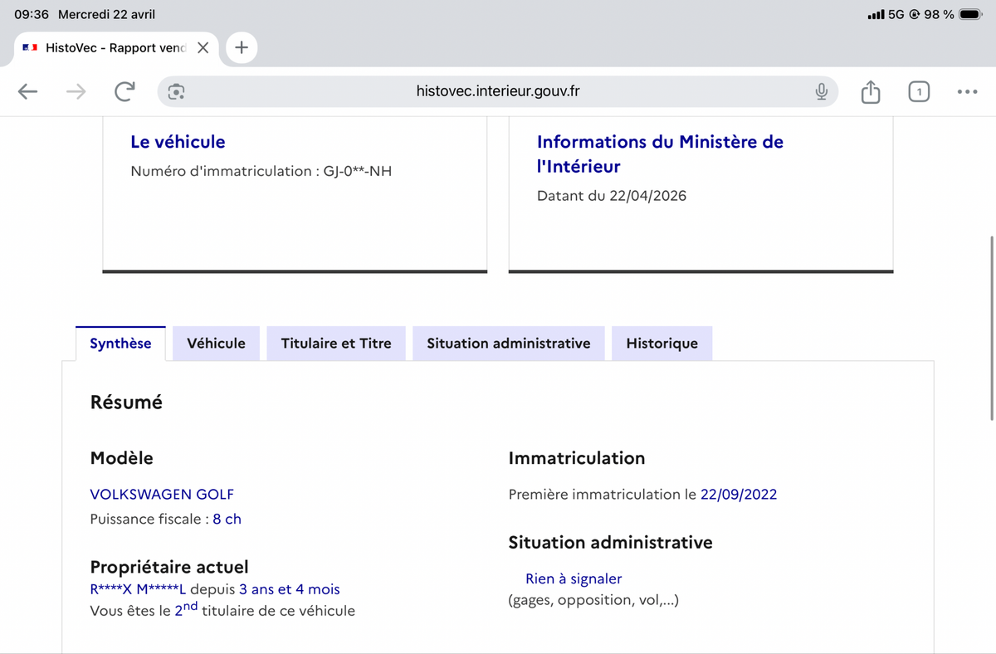The height and width of the screenshot is (654, 996).
Task: Open the Titulaire et Titre tab
Action: [x=336, y=344]
